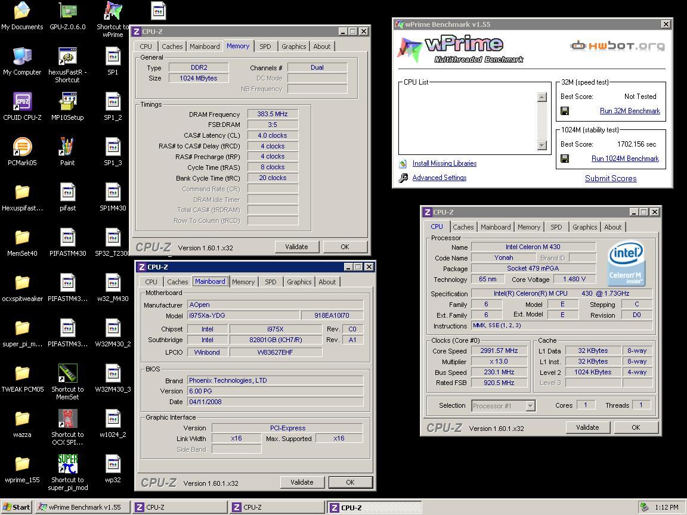687x515 pixels.
Task: Click Validate in the processor CPU-Z window
Action: coord(587,427)
